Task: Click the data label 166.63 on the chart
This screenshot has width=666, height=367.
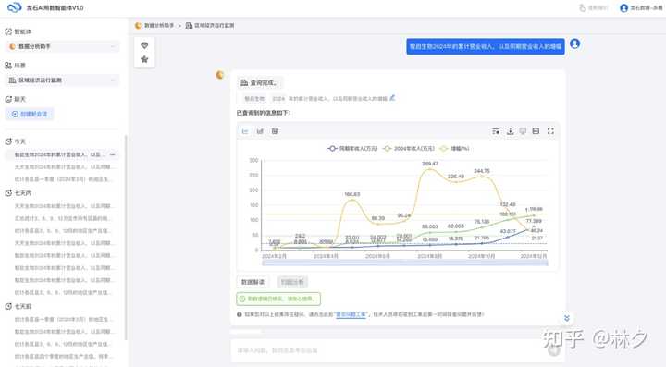Action: (352, 194)
